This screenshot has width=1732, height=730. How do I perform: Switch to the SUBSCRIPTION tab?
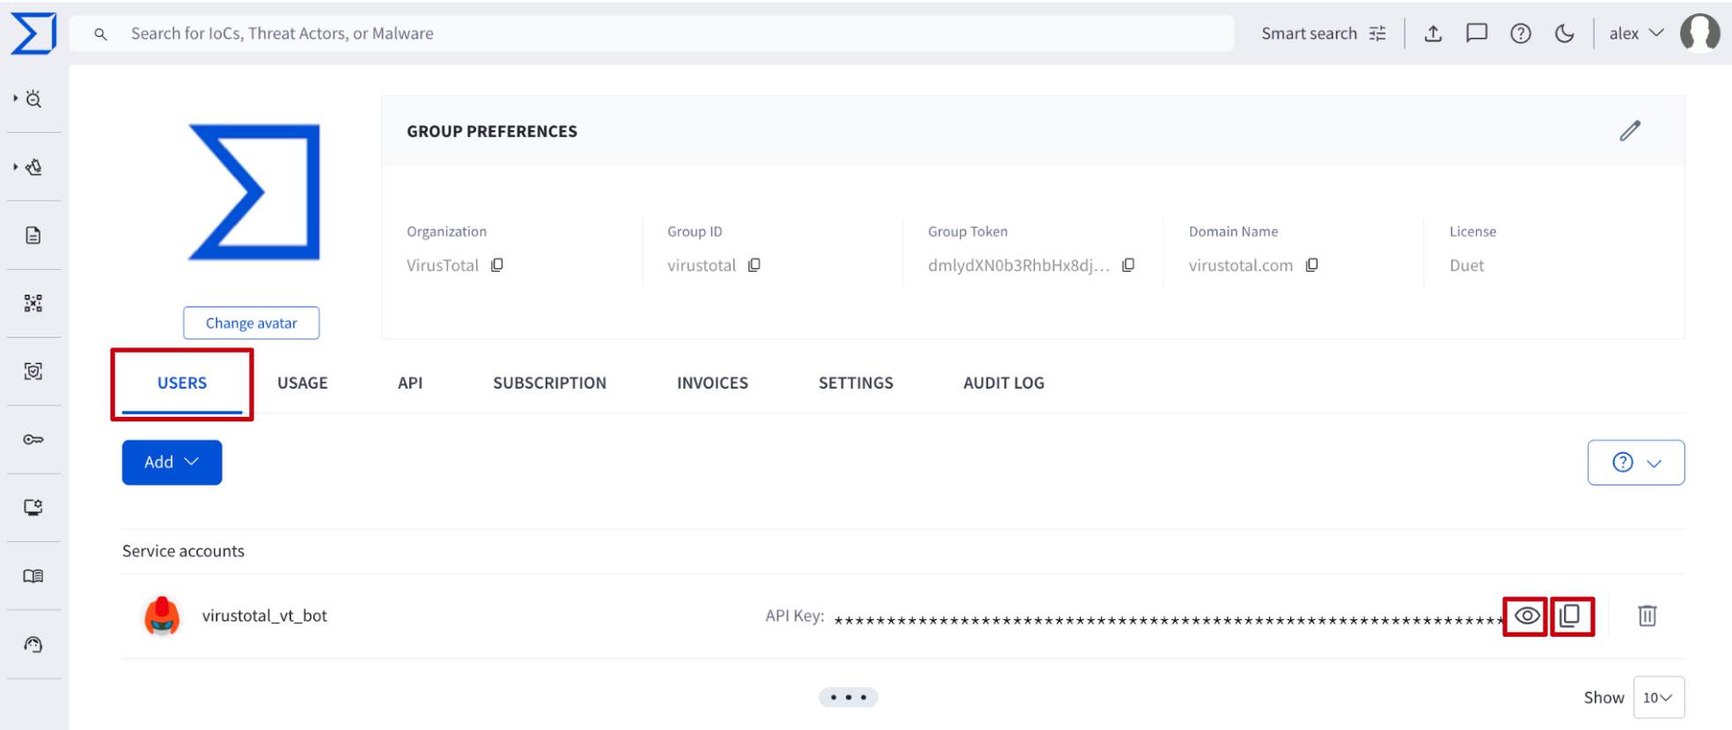pyautogui.click(x=549, y=383)
